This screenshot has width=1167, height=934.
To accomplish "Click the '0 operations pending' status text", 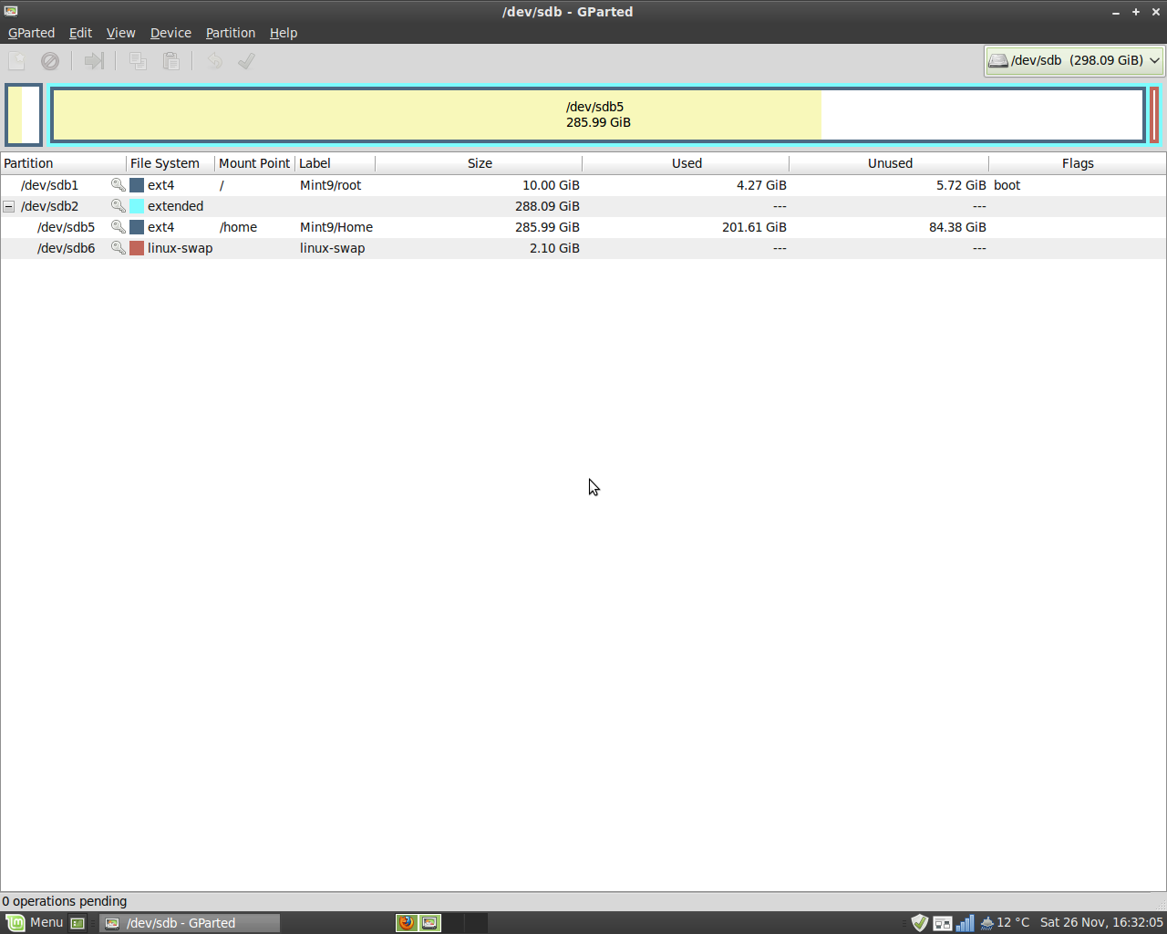I will [x=64, y=901].
